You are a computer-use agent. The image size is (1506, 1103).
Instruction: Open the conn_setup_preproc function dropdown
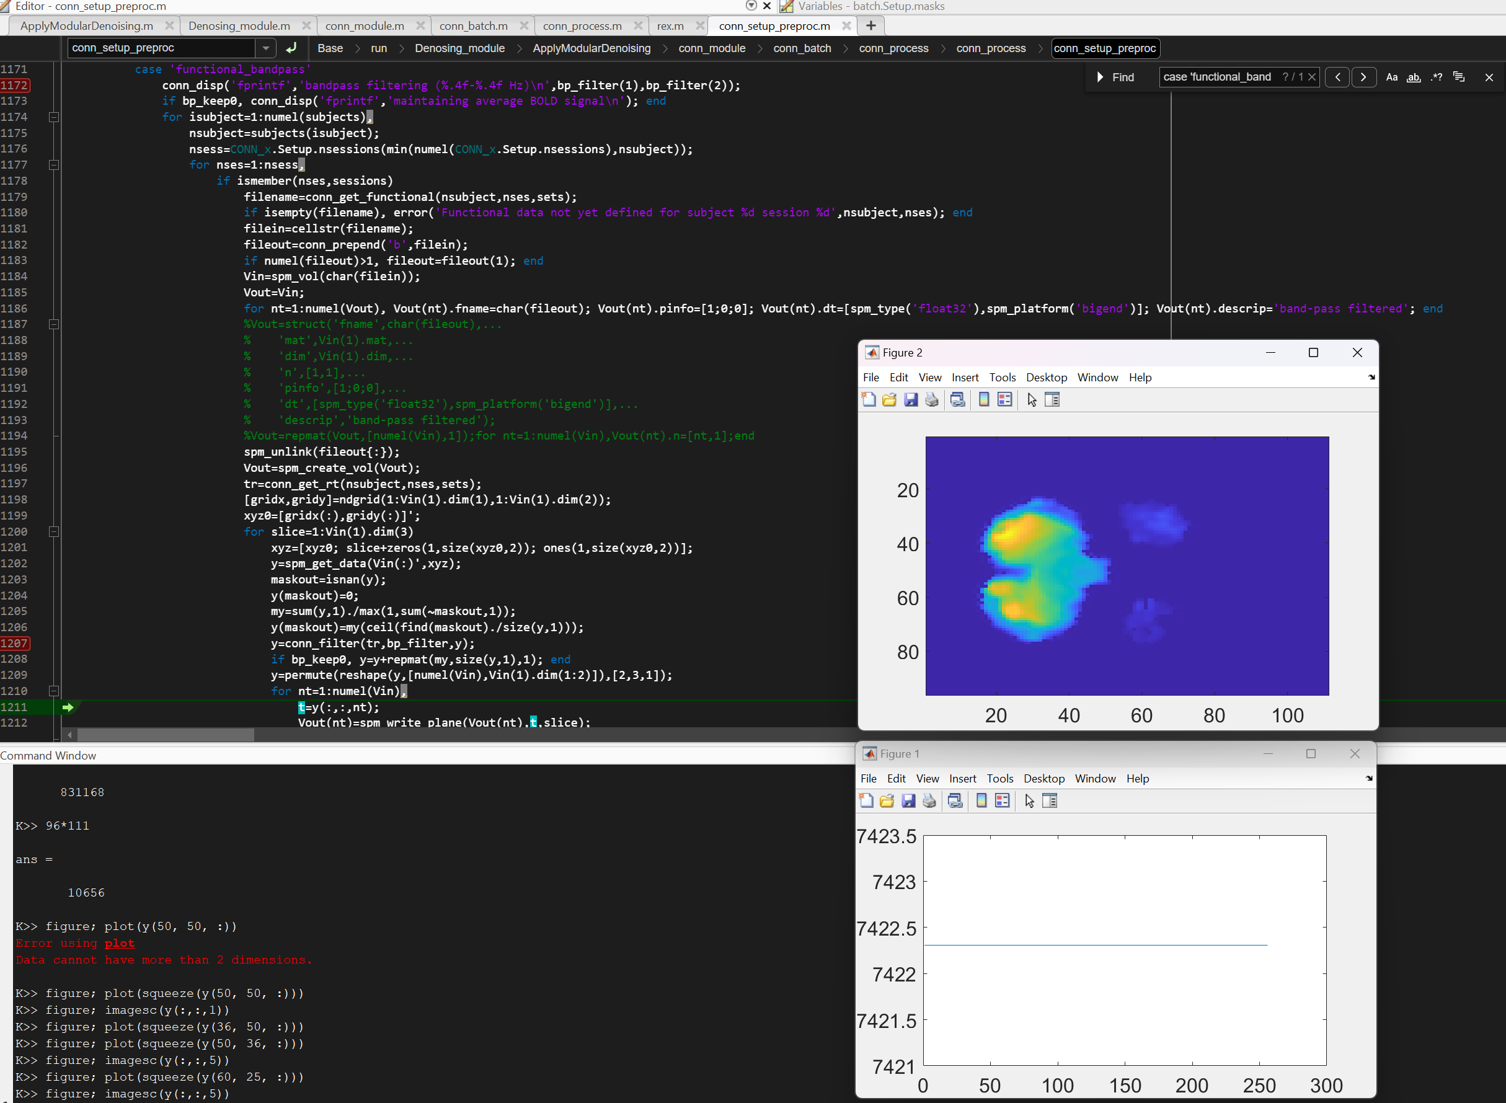pos(266,48)
